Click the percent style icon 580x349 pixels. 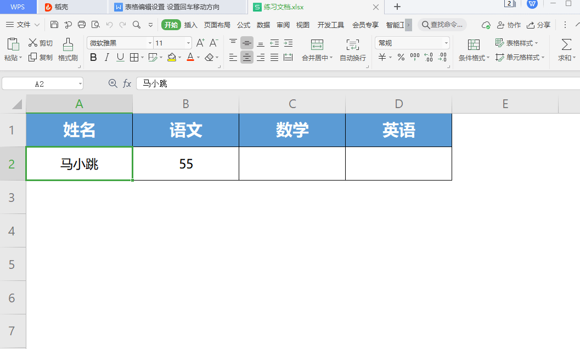pos(401,58)
